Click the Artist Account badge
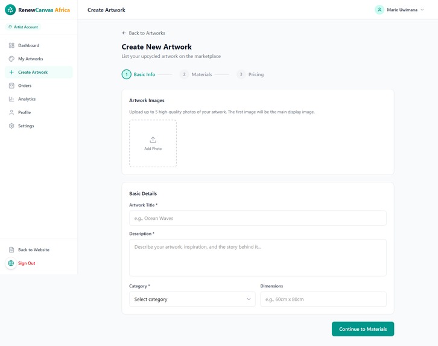Screen dimensions: 438x346 (23, 27)
